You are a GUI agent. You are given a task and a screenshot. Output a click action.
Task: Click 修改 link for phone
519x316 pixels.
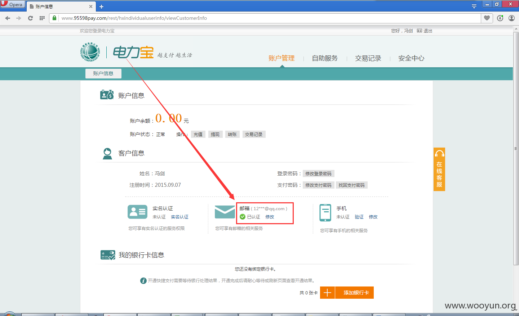tap(373, 217)
